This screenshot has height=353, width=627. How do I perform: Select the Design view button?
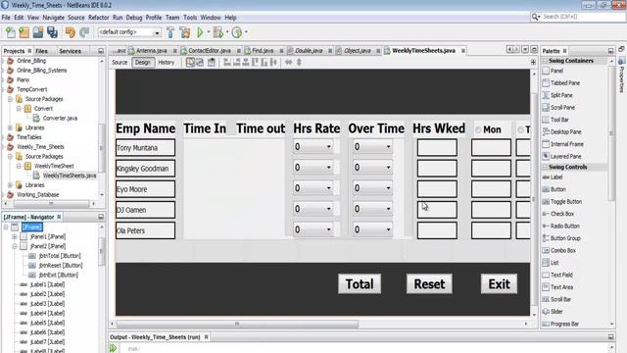pos(143,63)
